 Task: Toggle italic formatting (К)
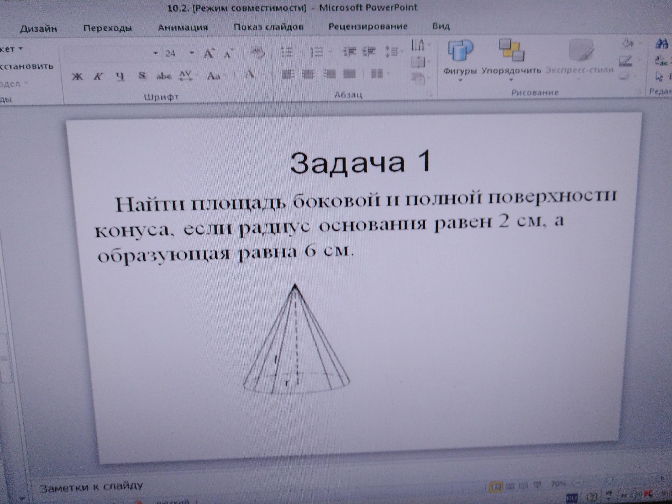click(98, 76)
